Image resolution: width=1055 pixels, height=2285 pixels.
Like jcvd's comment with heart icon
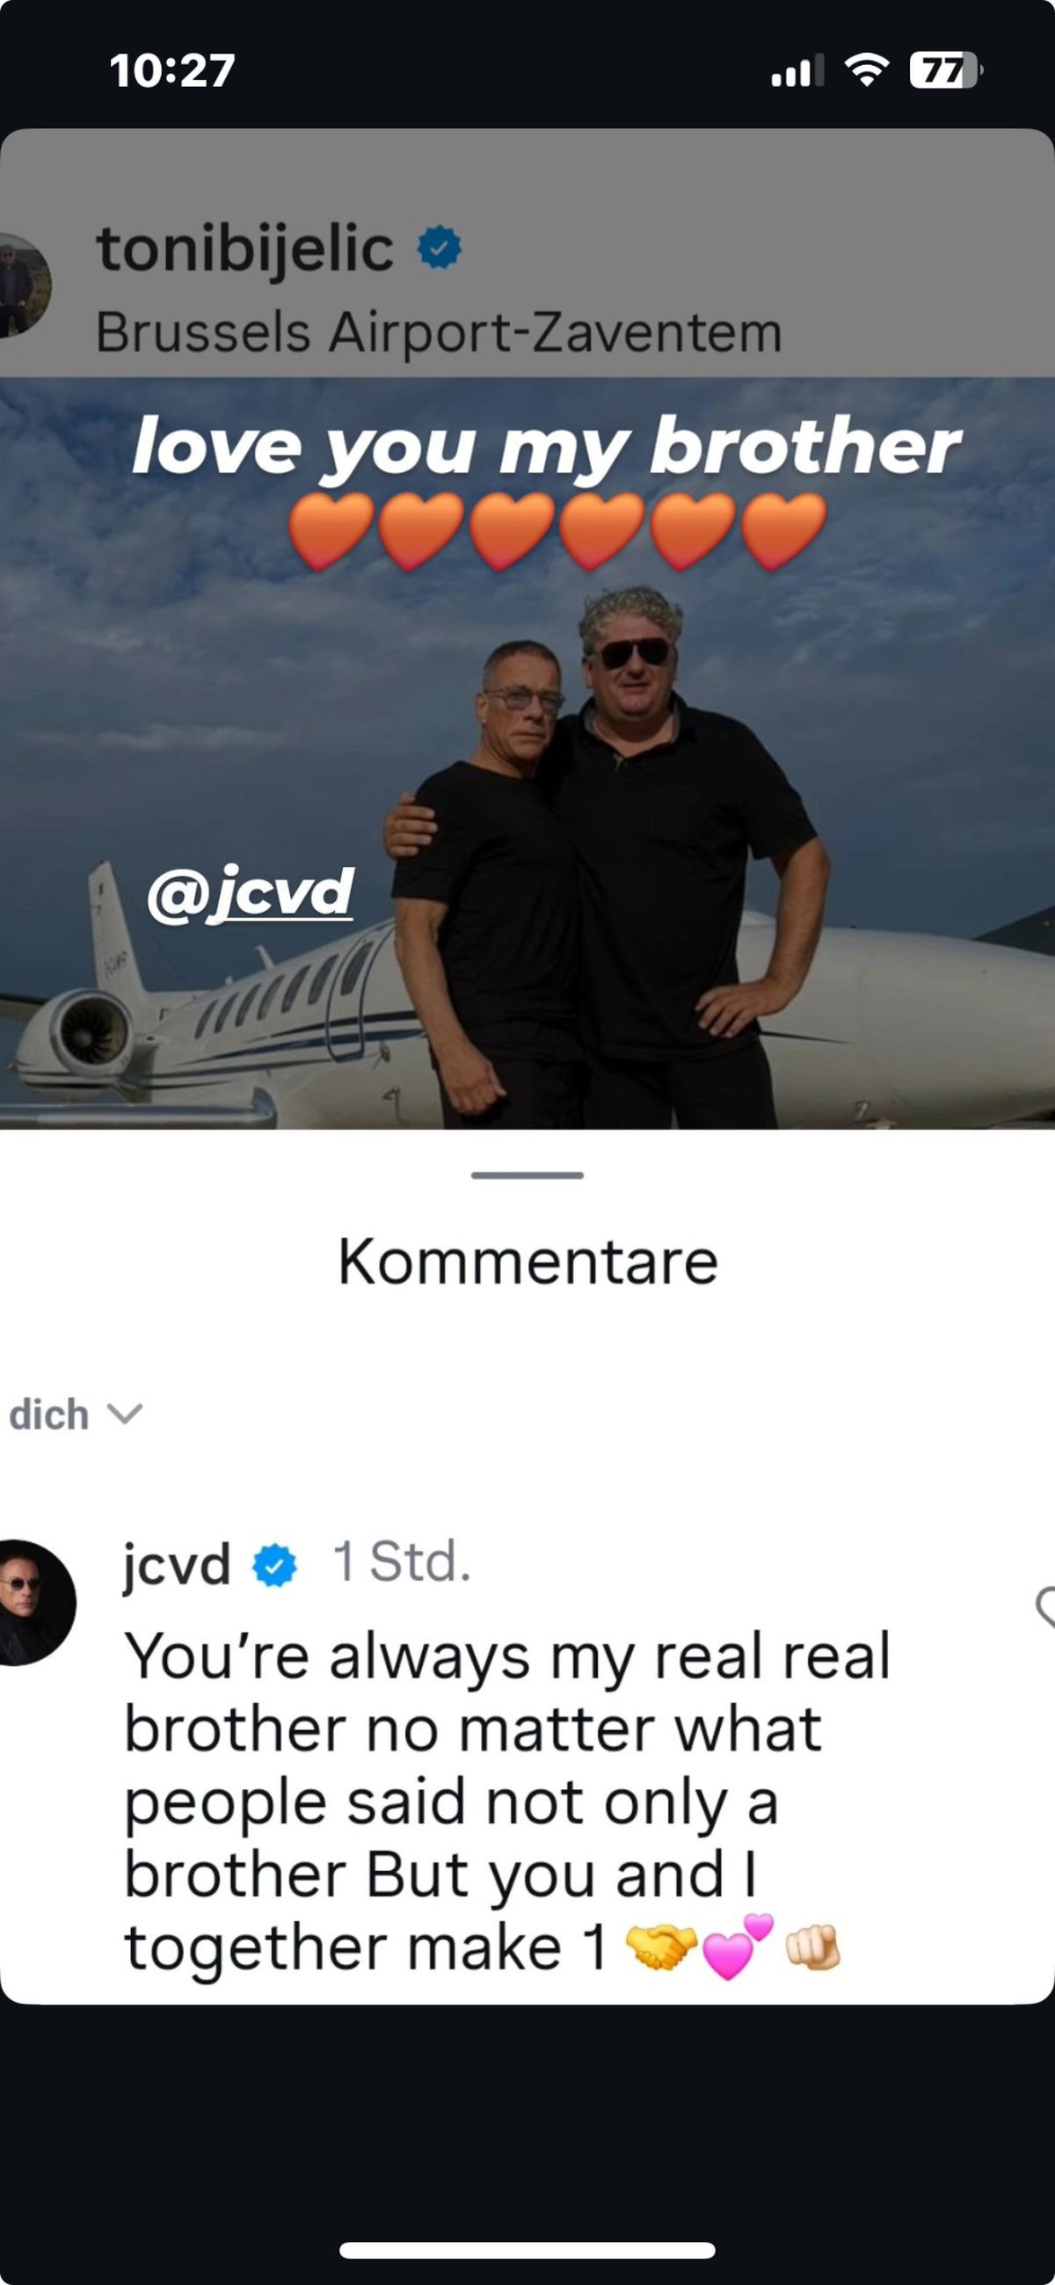tap(1045, 1607)
